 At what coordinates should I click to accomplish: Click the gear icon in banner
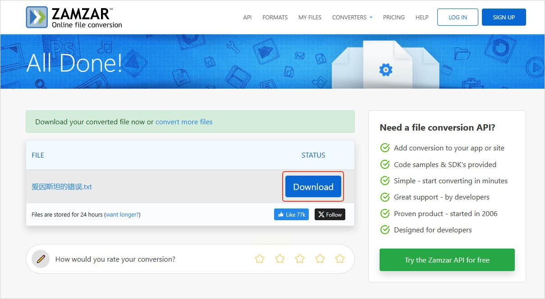(386, 69)
